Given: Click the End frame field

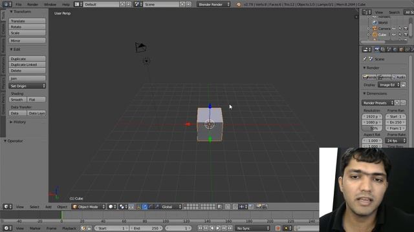Looking at the screenshot, I should point(146,228).
